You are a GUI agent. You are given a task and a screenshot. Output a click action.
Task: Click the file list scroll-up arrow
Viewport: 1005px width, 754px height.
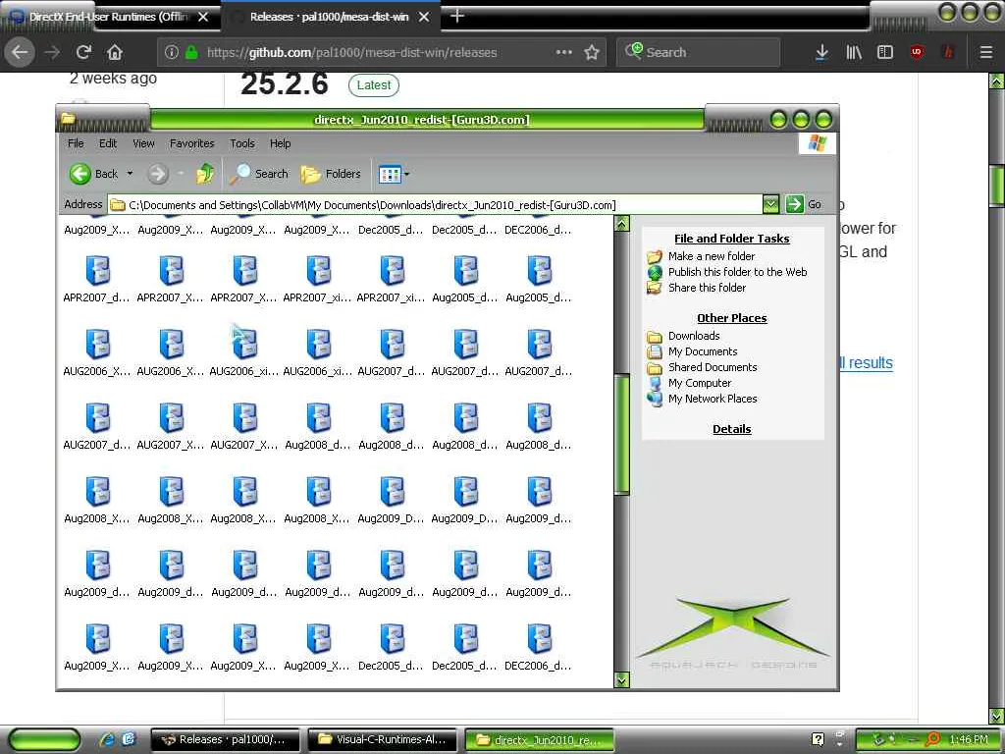621,223
